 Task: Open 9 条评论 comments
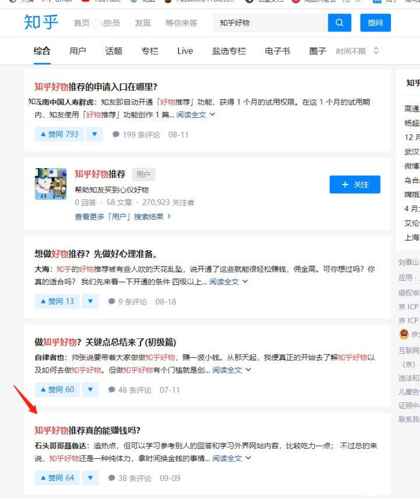click(128, 302)
